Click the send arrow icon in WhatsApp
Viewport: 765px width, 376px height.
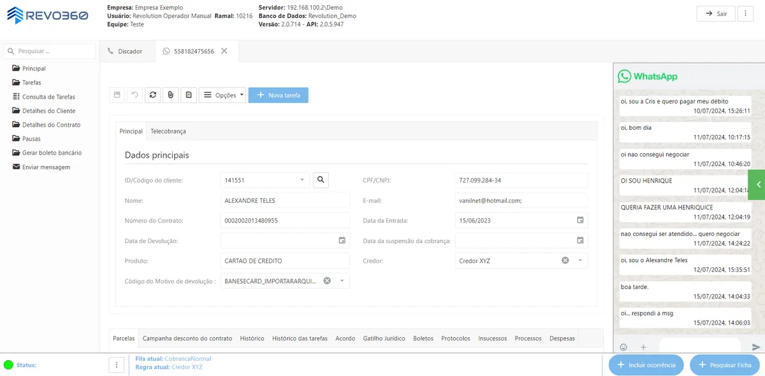[756, 347]
